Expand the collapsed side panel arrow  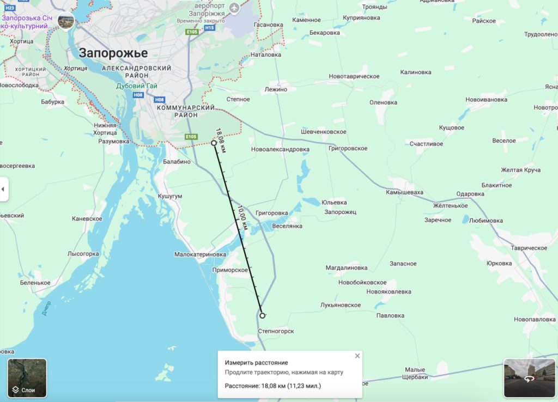click(x=3, y=189)
